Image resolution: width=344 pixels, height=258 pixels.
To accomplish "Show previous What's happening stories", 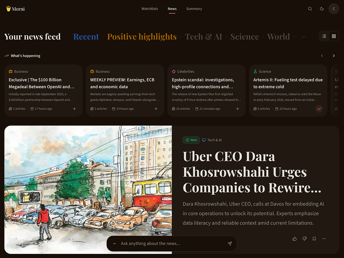I will click(322, 56).
